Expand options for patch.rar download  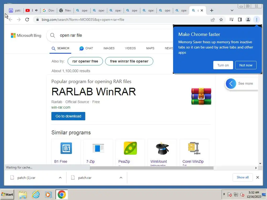pos(121,178)
